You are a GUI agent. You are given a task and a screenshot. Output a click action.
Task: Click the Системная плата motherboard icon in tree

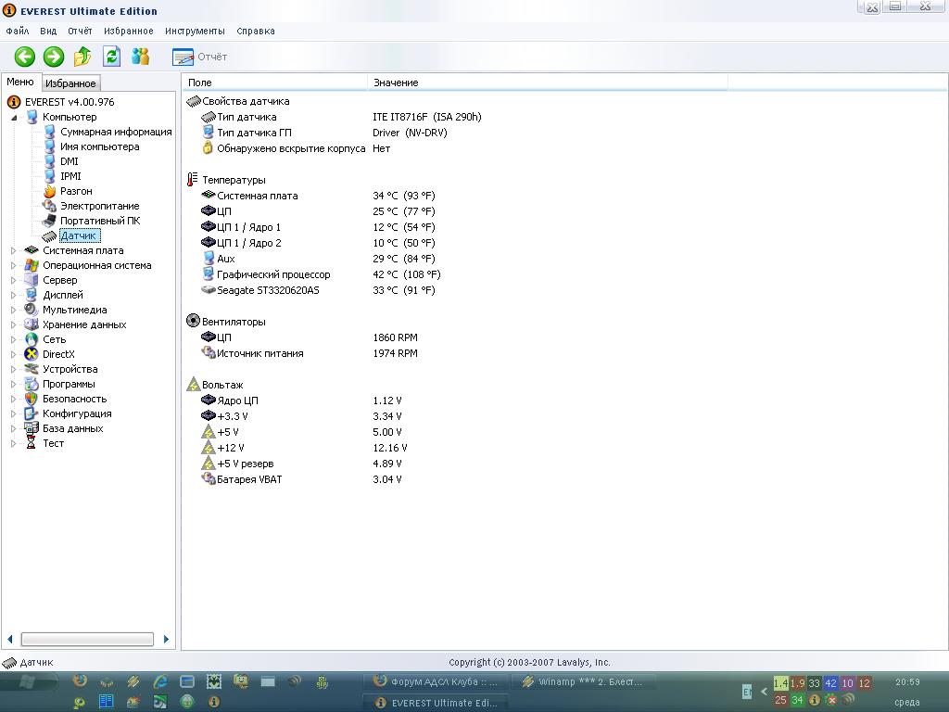pyautogui.click(x=32, y=250)
